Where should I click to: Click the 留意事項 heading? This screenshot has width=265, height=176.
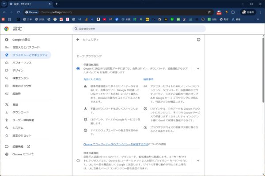pos(148,79)
